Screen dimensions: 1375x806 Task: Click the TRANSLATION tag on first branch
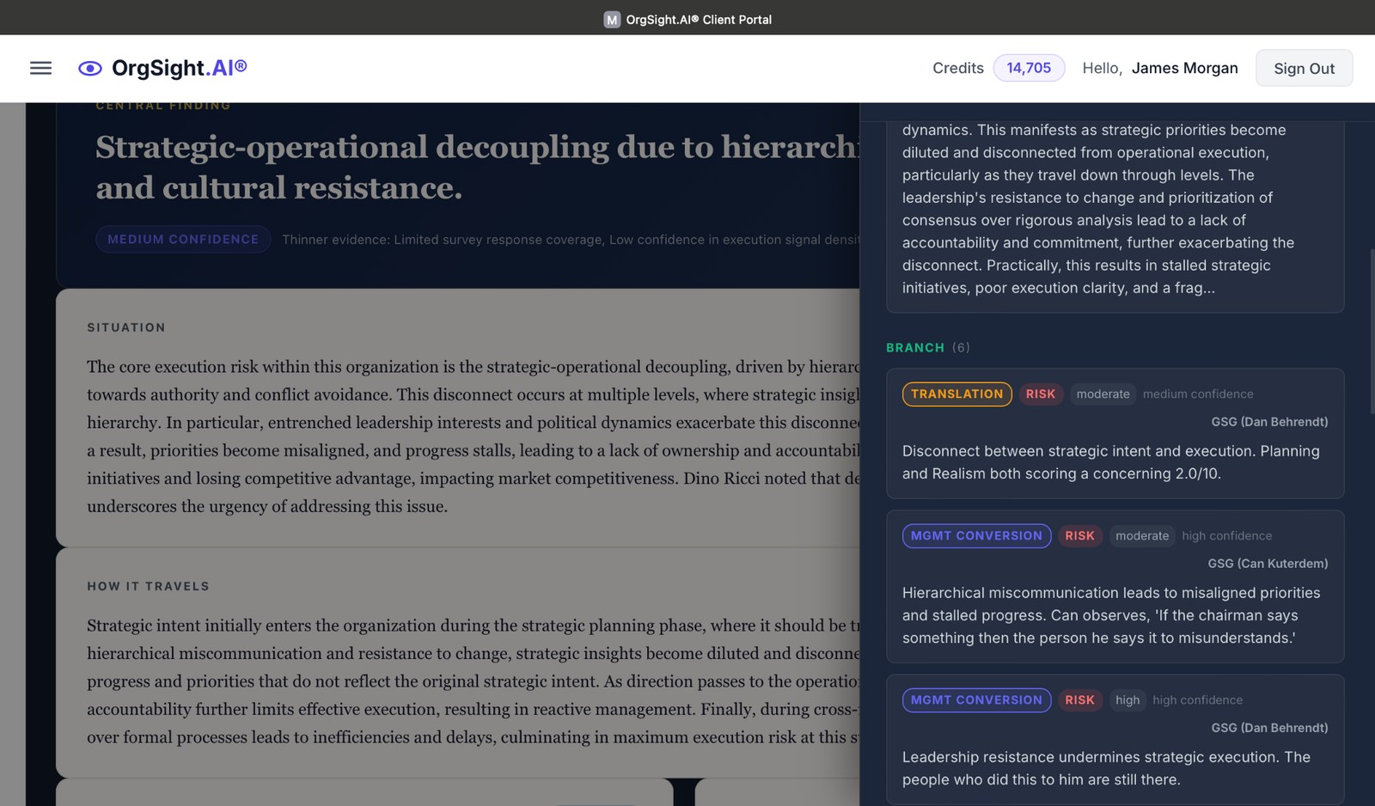pos(956,394)
